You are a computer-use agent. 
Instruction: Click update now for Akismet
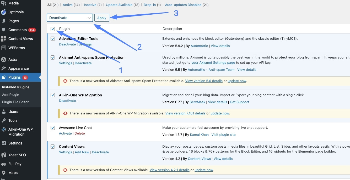pyautogui.click(x=237, y=81)
